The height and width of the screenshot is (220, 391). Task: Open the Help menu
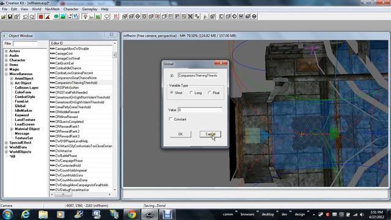[x=104, y=9]
